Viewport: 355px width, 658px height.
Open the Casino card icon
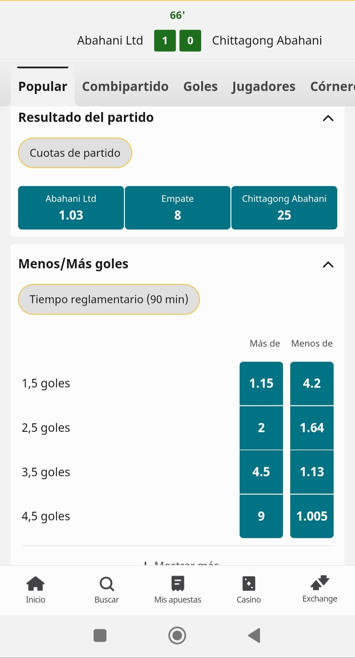pyautogui.click(x=249, y=584)
